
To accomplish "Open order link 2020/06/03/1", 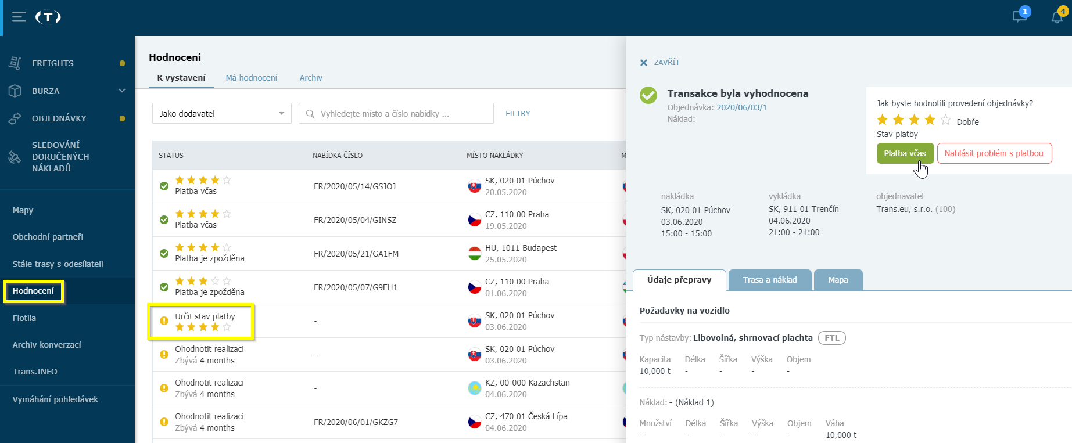I will (742, 107).
